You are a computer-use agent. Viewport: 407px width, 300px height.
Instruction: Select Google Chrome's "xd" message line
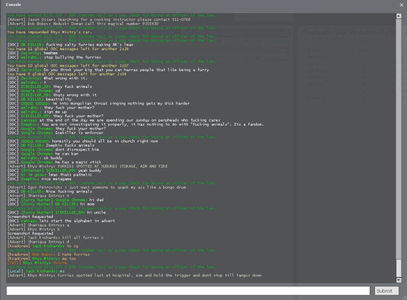[x=33, y=91]
